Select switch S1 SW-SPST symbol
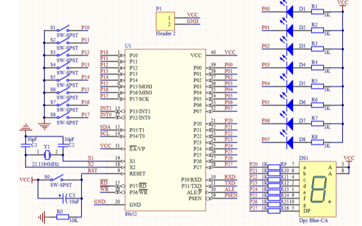Viewport: 362px width, 226px height. click(63, 28)
